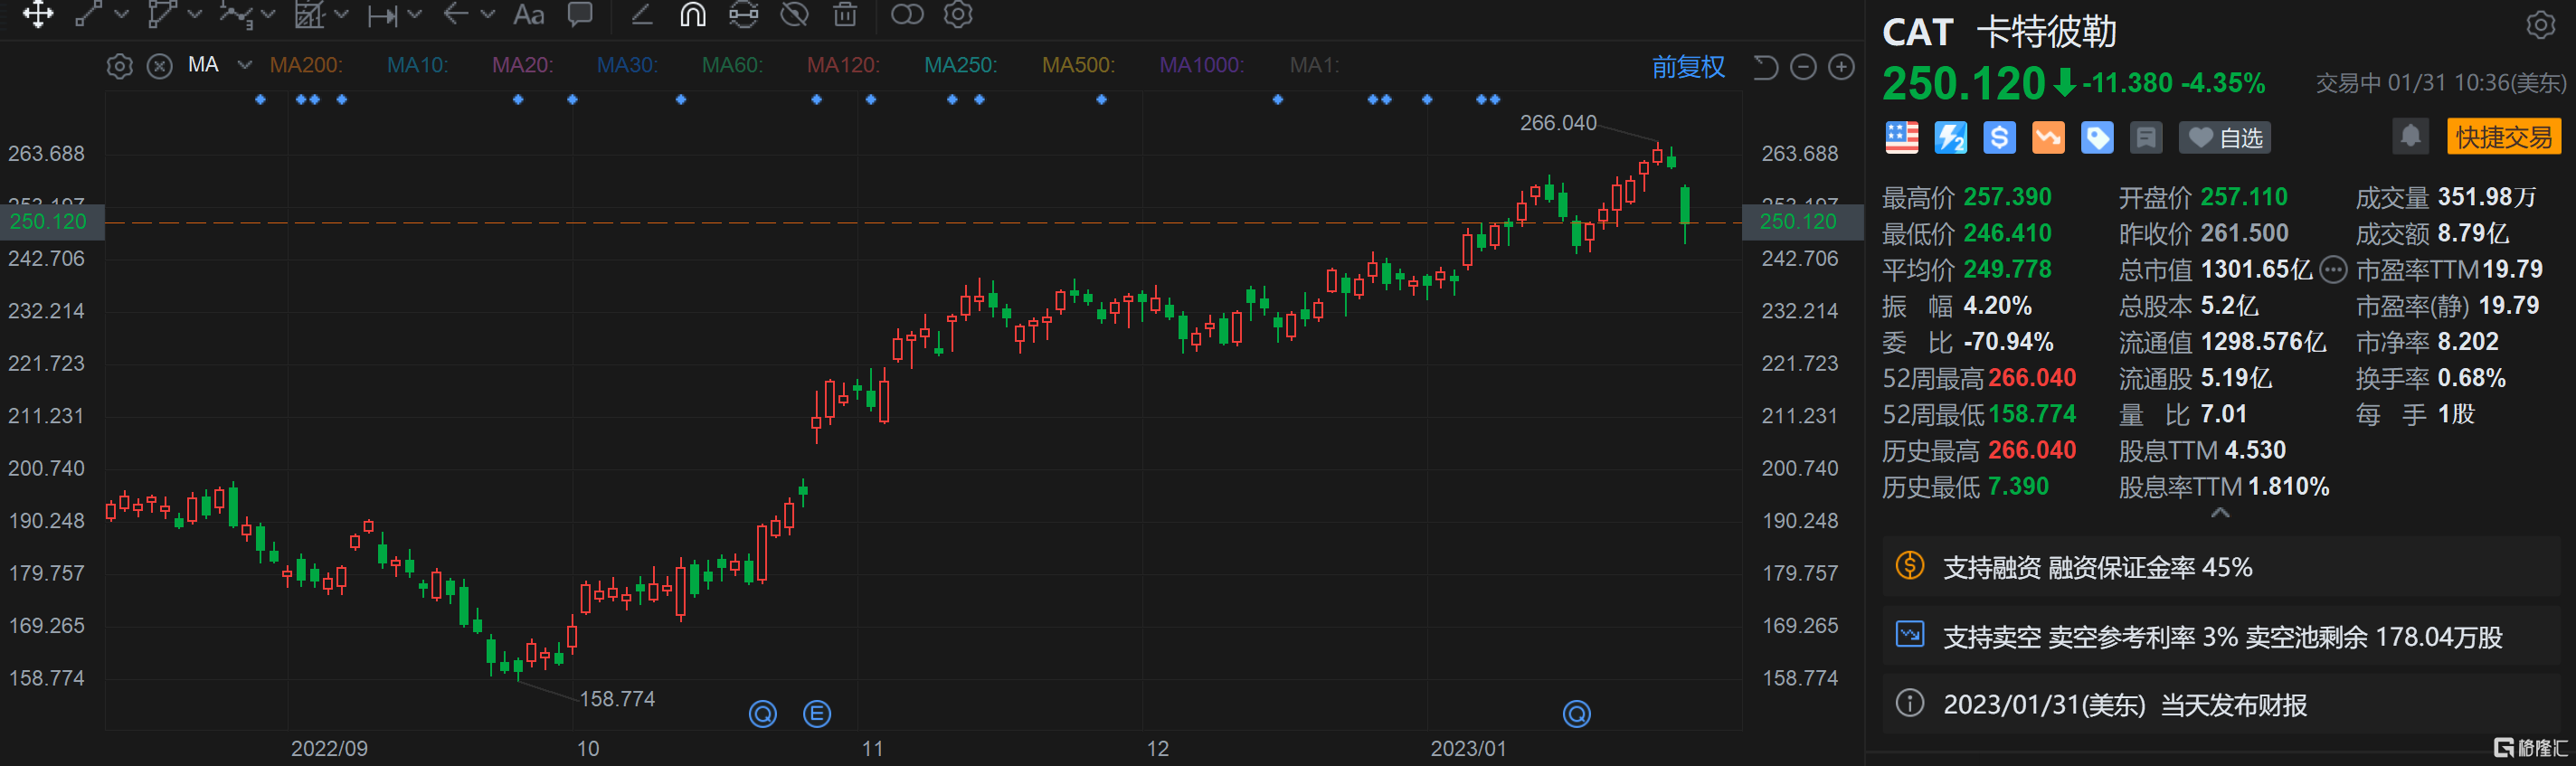Zoom in chart with plus button
2576x766 pixels.
tap(1841, 67)
